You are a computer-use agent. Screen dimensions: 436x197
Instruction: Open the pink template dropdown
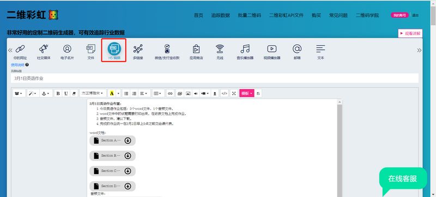click(247, 94)
